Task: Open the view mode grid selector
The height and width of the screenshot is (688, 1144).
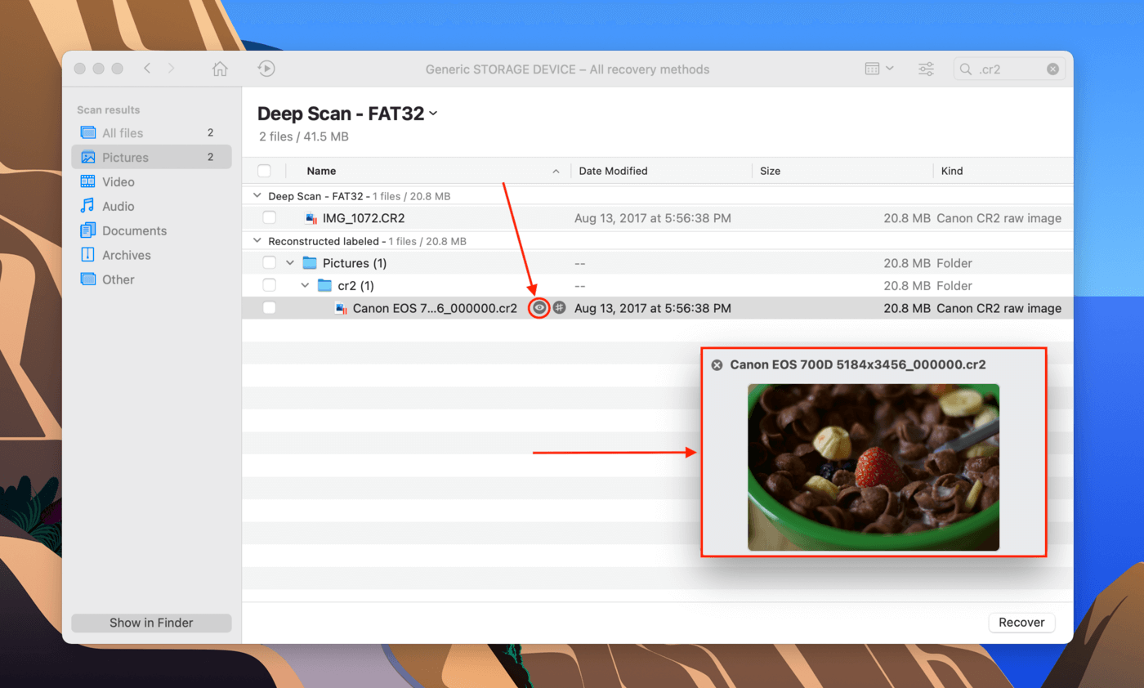Action: (x=879, y=69)
